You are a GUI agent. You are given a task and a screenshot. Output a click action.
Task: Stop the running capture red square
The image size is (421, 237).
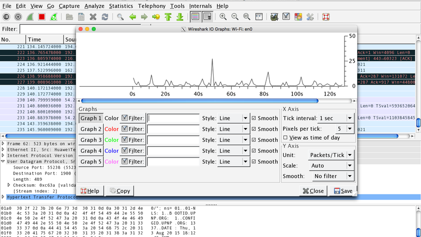[x=41, y=17]
